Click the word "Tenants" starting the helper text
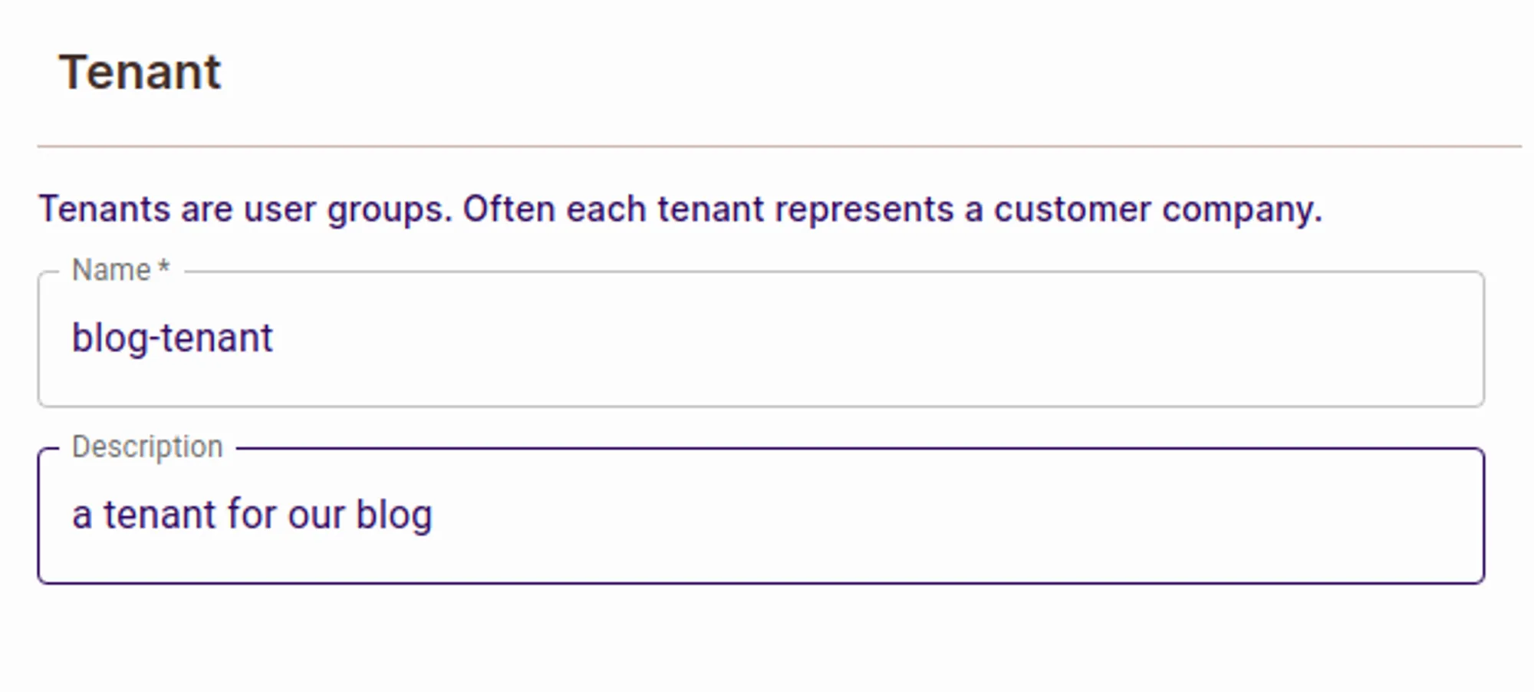 [104, 209]
